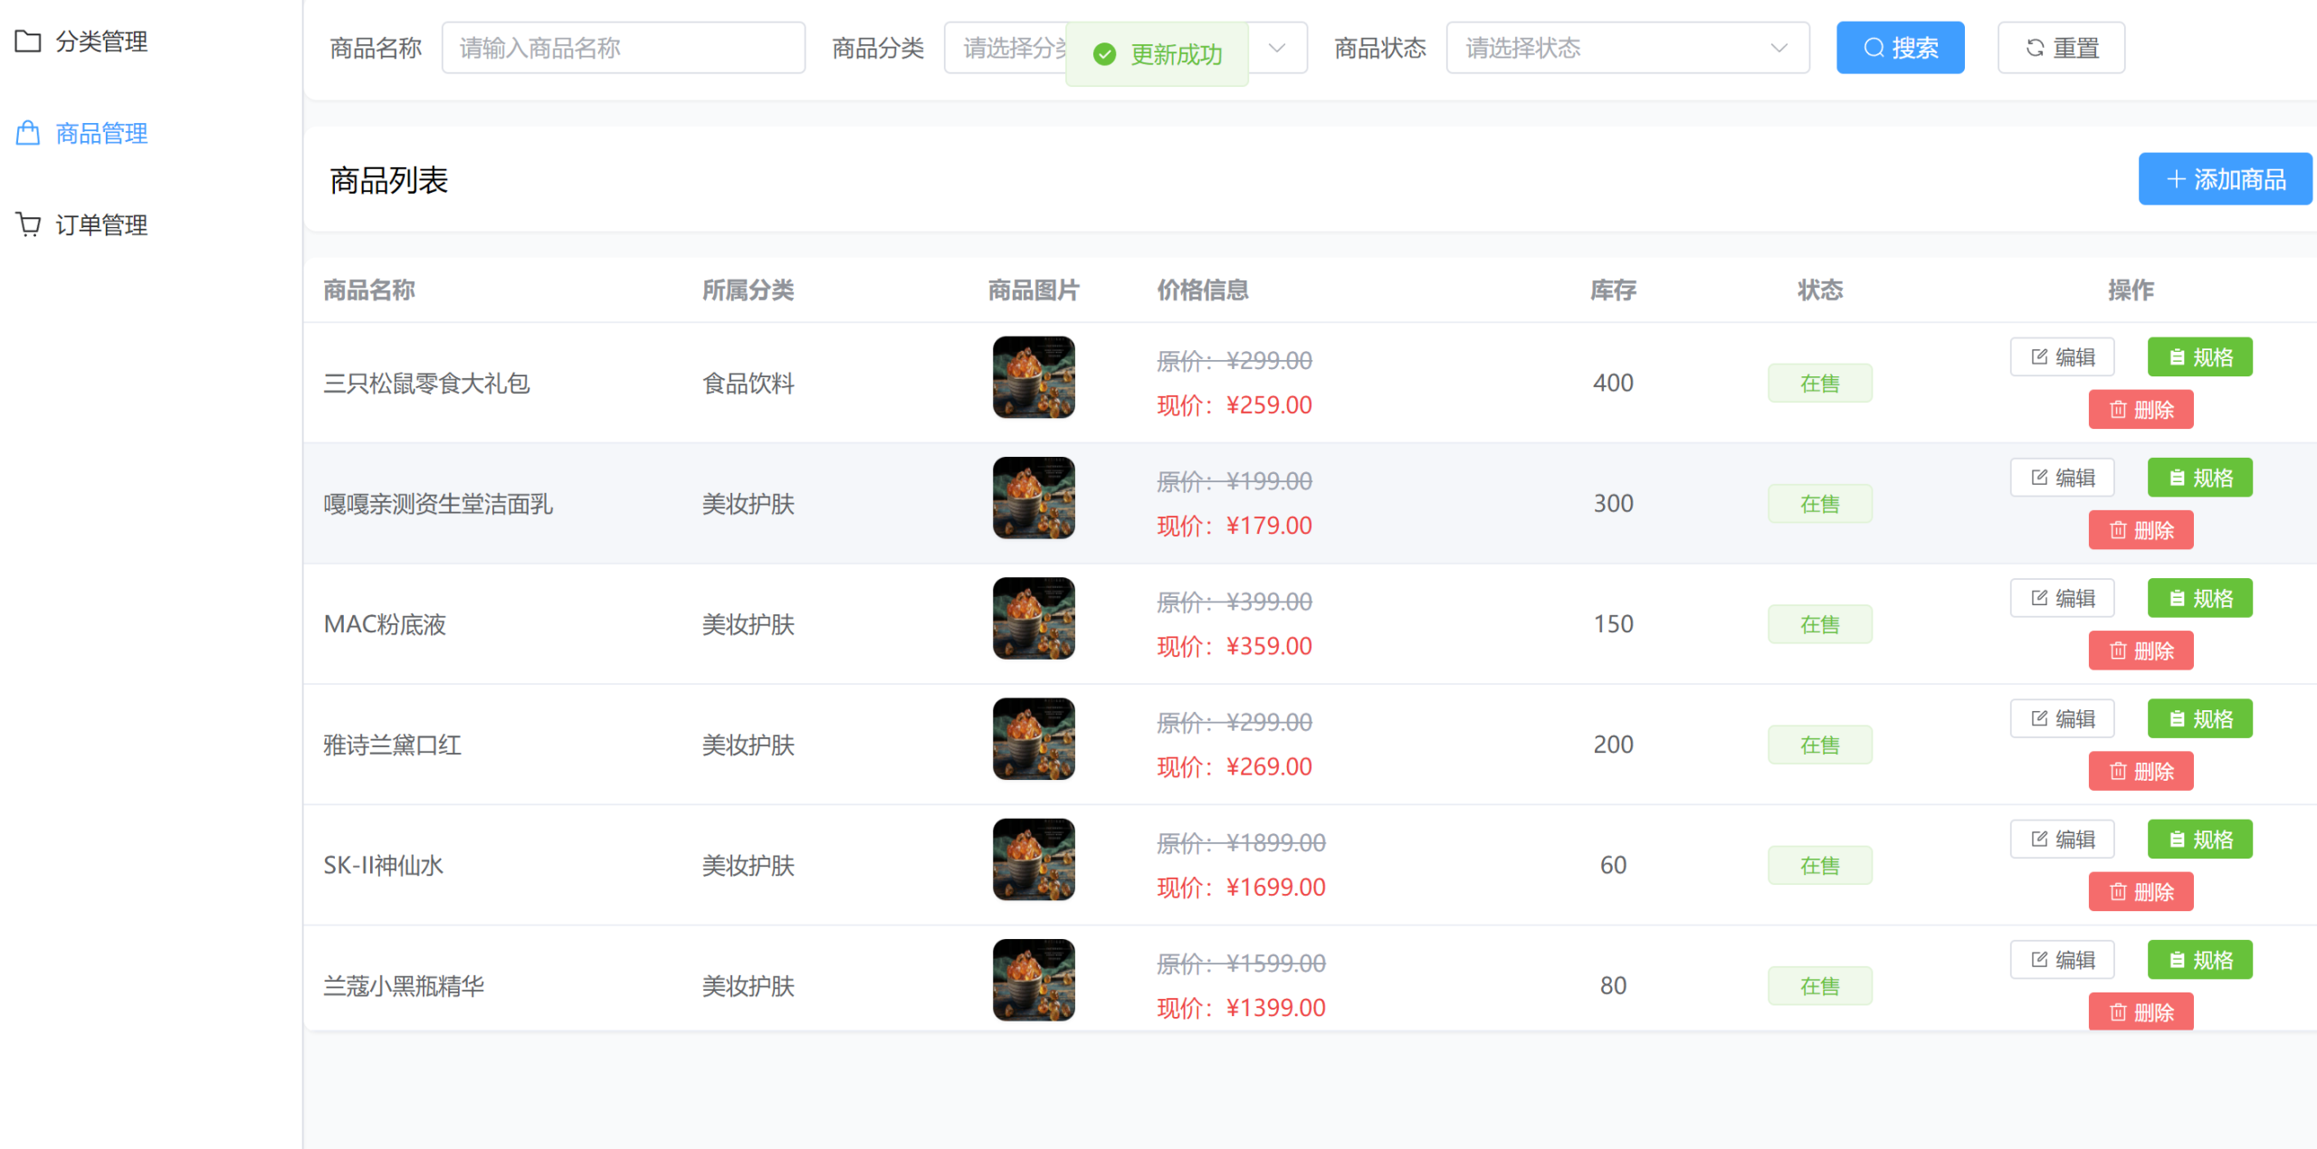Click the thumbnail for SK-II神仙水
This screenshot has width=2317, height=1149.
point(1034,859)
